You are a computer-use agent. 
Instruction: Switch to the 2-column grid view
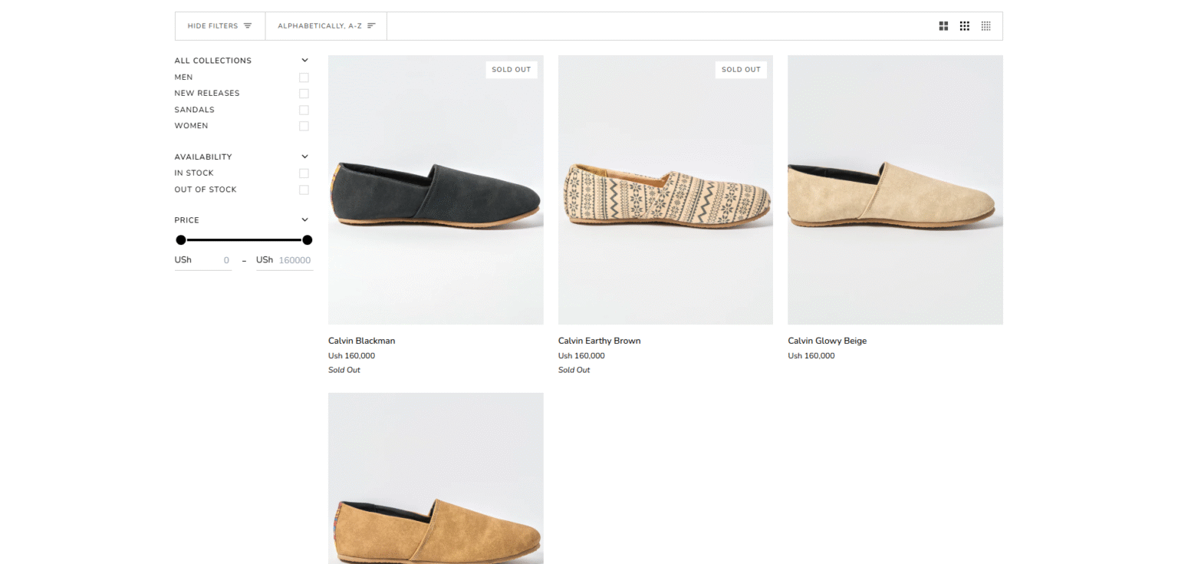(943, 25)
